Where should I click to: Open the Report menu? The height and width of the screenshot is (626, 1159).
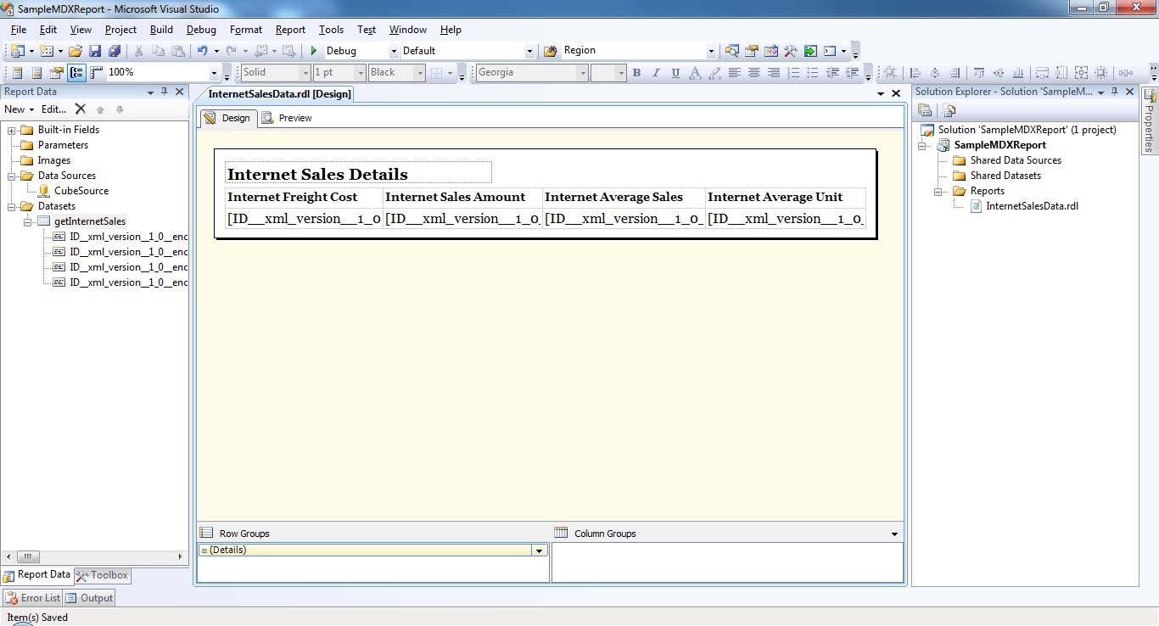point(290,30)
